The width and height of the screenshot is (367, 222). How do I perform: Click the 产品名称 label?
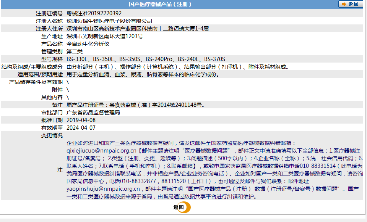point(52,44)
